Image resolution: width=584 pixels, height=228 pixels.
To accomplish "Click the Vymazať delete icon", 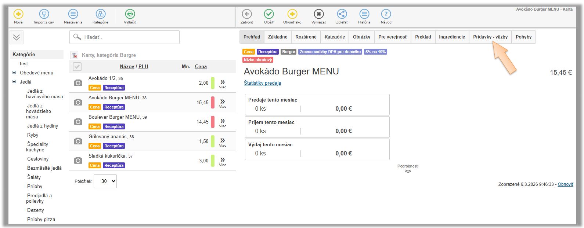I will pyautogui.click(x=318, y=14).
